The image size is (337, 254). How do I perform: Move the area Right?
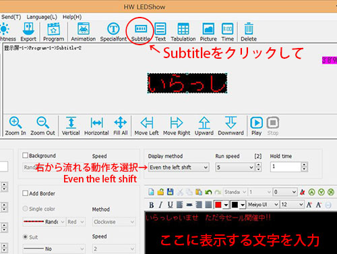tap(177, 126)
